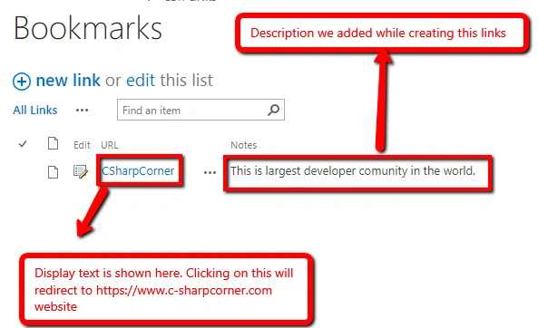The height and width of the screenshot is (328, 538).
Task: Click the Bookmarks page title
Action: coord(88,28)
